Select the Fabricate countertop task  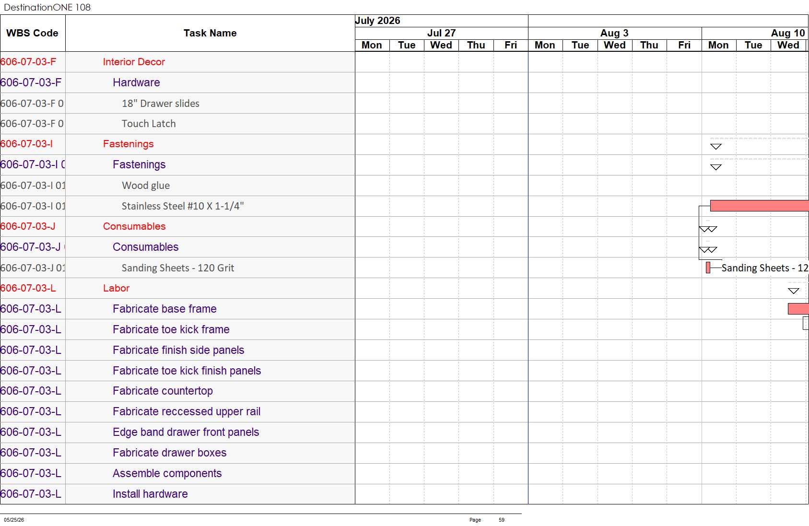point(163,391)
